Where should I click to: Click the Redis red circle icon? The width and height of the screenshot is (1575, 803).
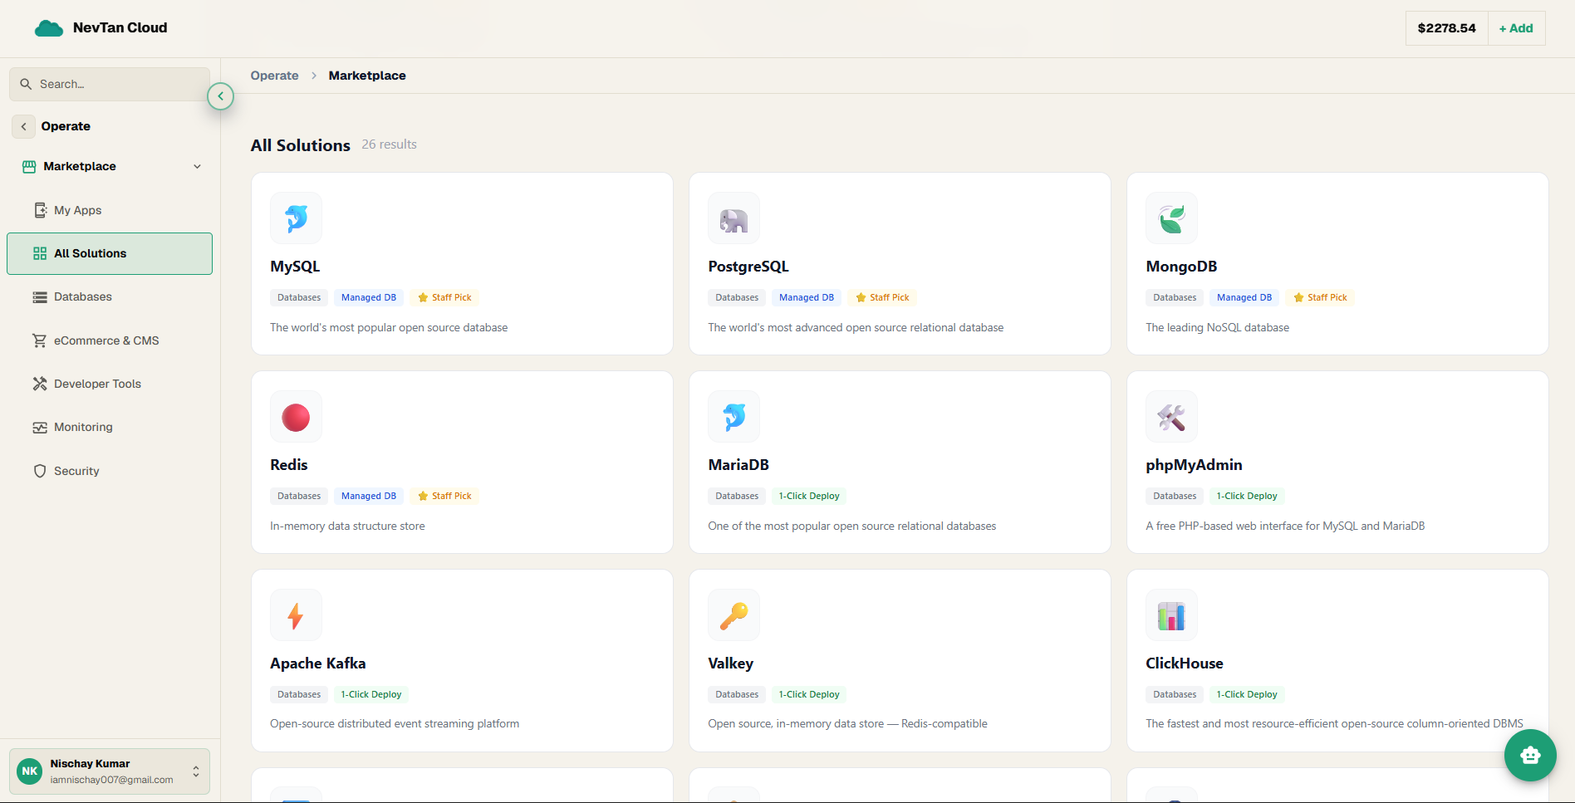[x=296, y=417]
